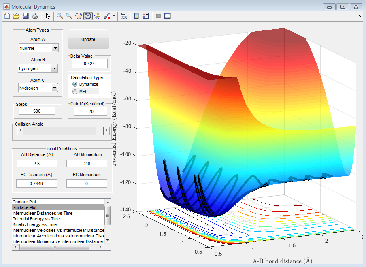This screenshot has width=366, height=267.
Task: Enable the Data Cursor tool
Action: [97, 16]
